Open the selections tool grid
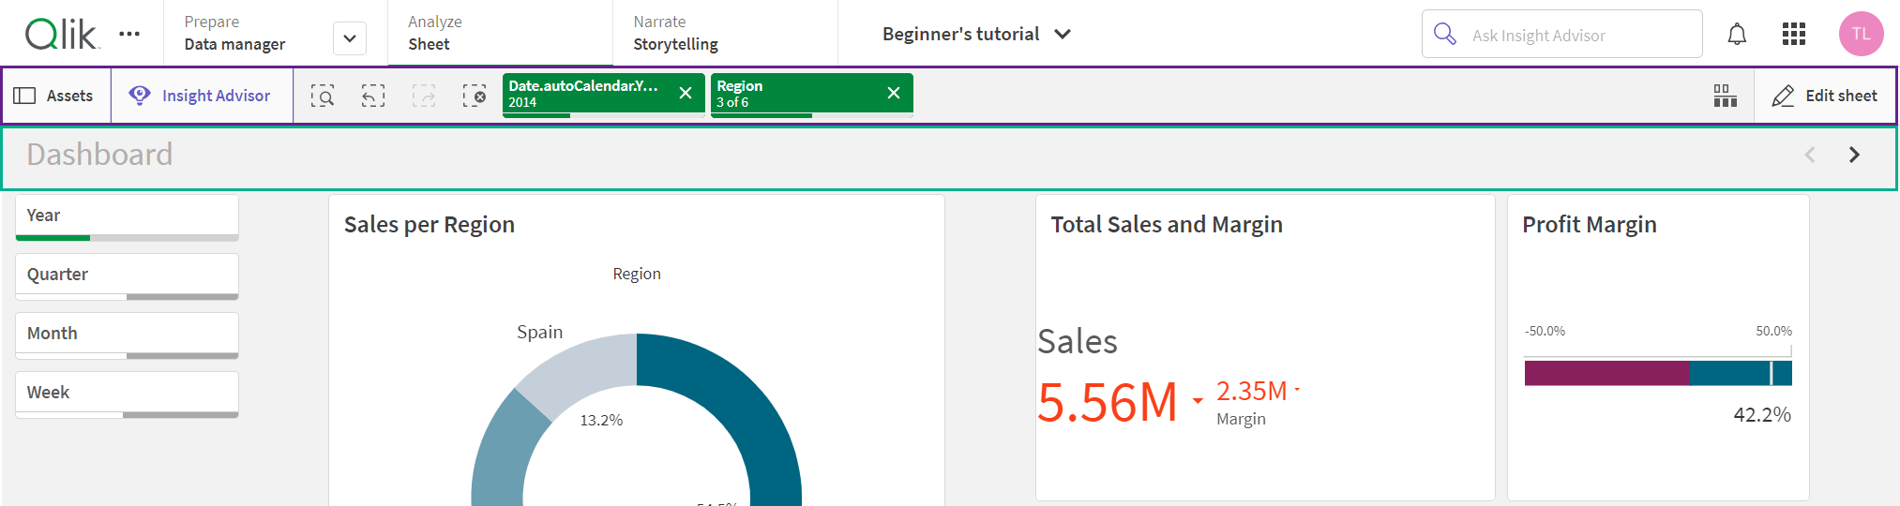Viewport: 1900px width, 506px height. 1725,96
